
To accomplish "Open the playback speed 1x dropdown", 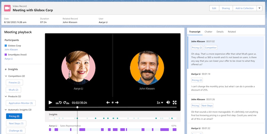I will (x=160, y=102).
